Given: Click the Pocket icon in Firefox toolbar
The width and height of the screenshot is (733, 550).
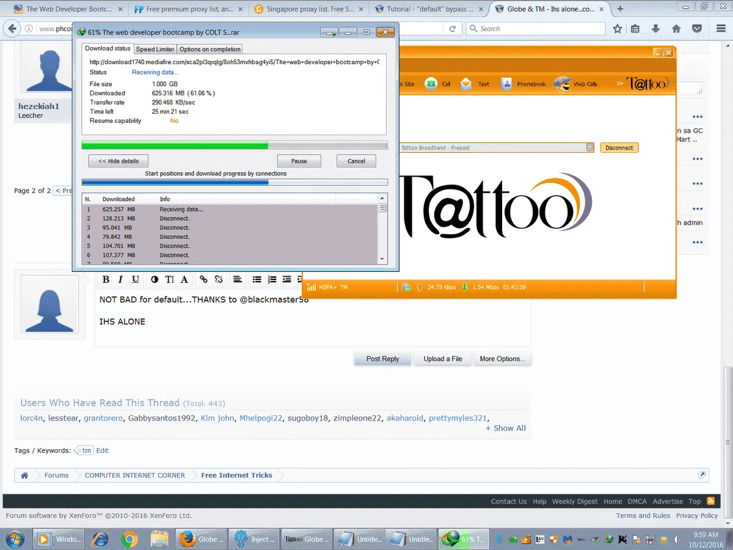Looking at the screenshot, I should pyautogui.click(x=696, y=29).
